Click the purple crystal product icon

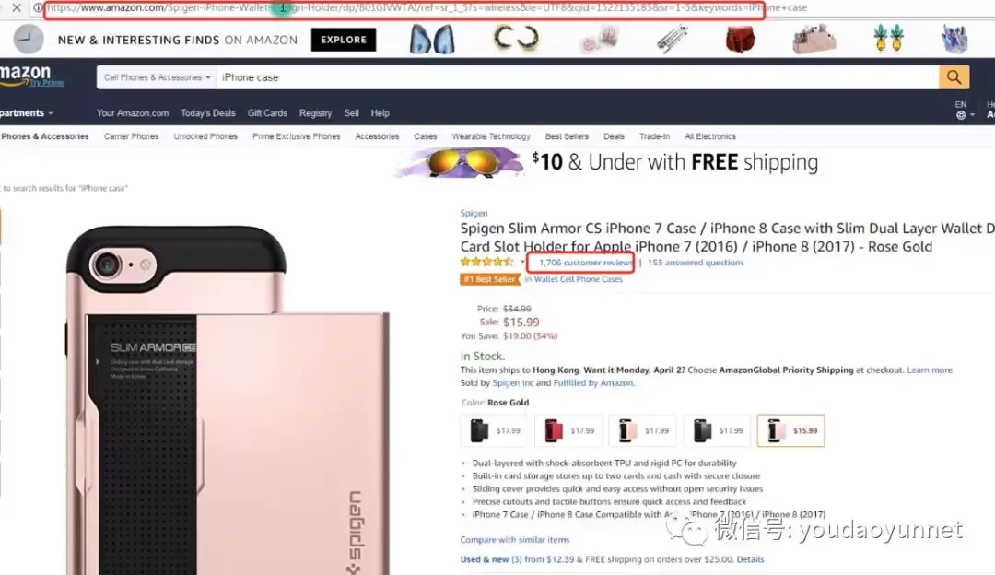click(x=954, y=39)
